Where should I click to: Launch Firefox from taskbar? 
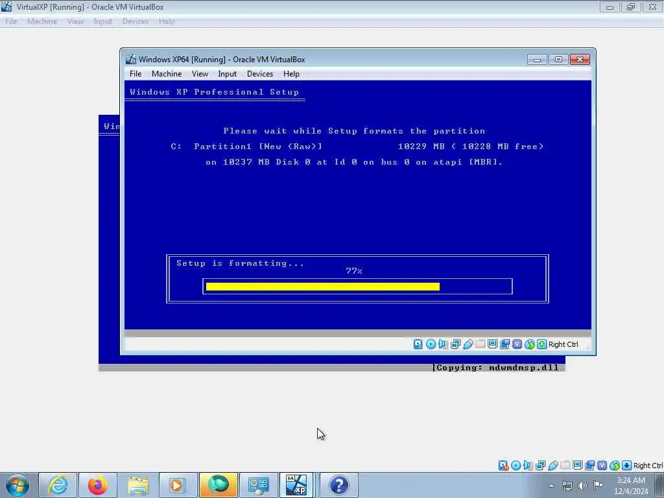[97, 485]
